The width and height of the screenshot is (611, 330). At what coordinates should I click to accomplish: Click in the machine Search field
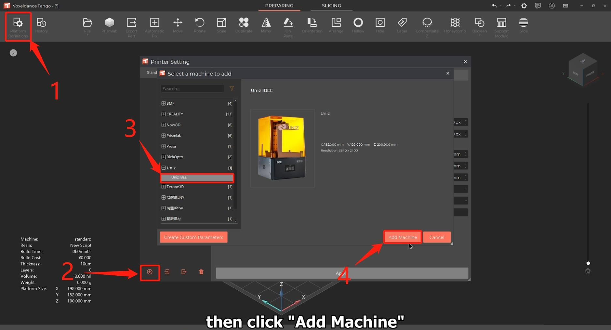tap(192, 88)
